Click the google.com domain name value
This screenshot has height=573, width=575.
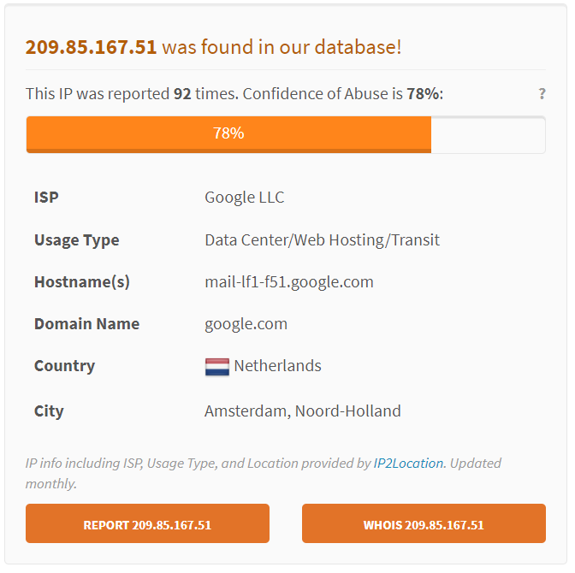point(246,324)
